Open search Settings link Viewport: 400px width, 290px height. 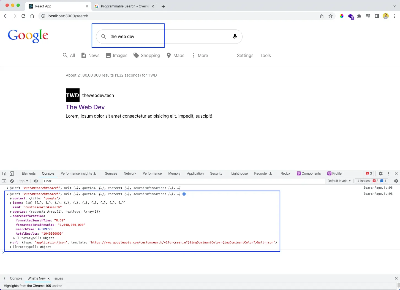point(245,55)
